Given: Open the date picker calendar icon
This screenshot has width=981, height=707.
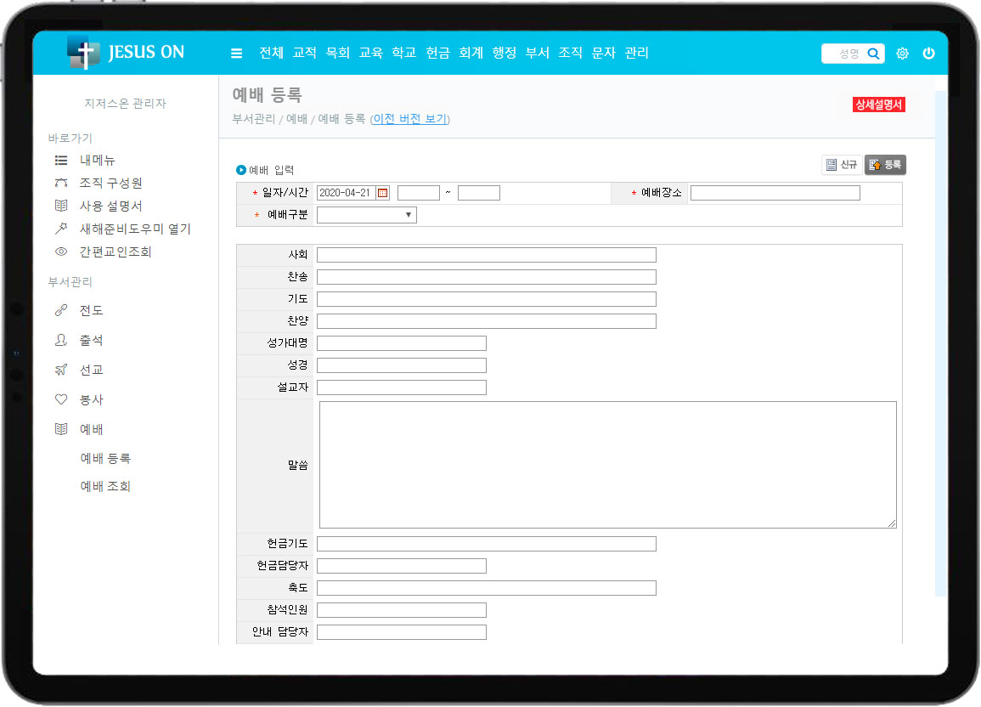Looking at the screenshot, I should tap(382, 193).
